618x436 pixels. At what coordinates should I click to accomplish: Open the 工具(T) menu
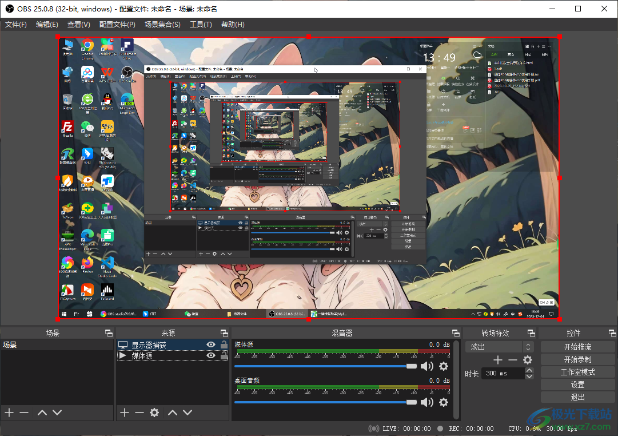[201, 25]
